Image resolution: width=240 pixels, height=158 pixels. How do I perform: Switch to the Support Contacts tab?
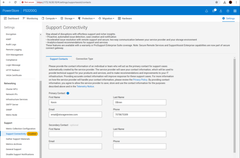click(59, 59)
